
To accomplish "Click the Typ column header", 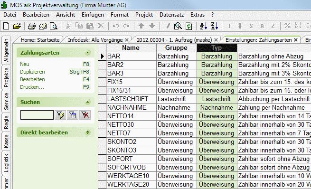I will (217, 48).
